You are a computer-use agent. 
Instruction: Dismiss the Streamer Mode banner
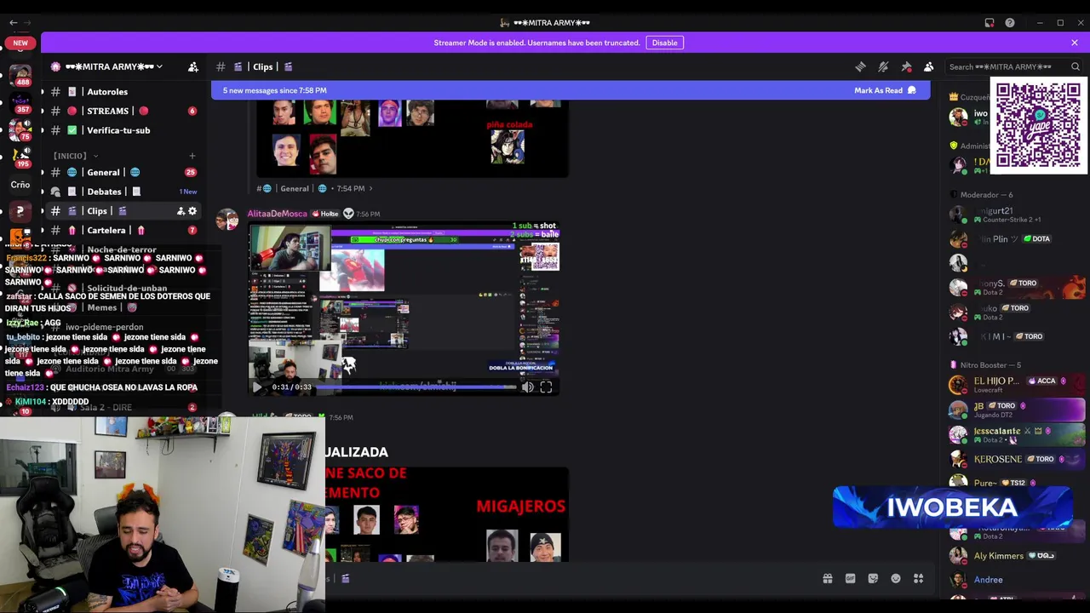pos(1075,43)
